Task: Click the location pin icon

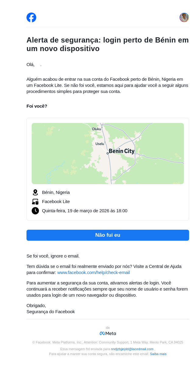Action: tap(35, 192)
